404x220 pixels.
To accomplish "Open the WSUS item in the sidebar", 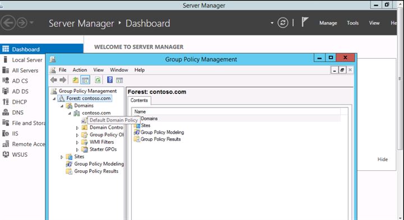I will 20,155.
